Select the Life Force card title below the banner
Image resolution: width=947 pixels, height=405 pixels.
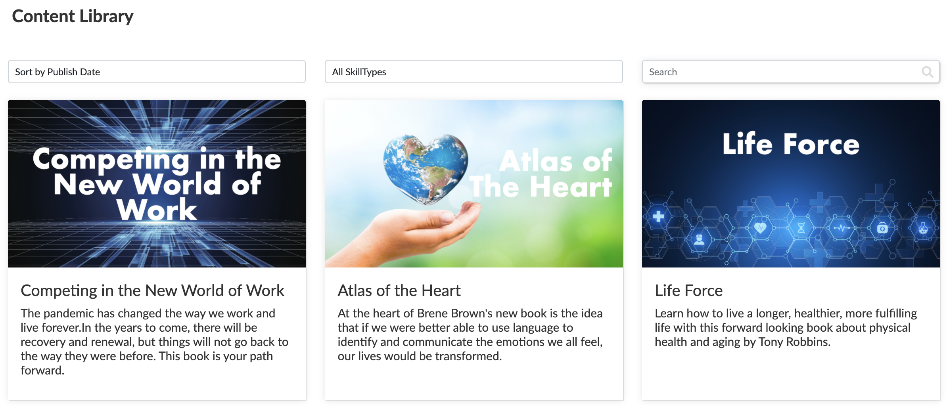[688, 290]
